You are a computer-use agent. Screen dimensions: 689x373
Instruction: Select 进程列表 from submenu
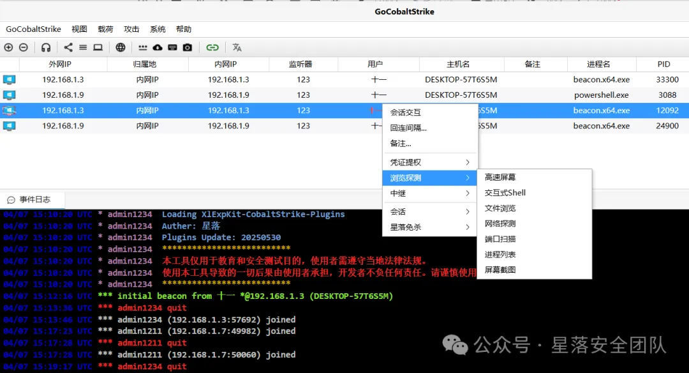pyautogui.click(x=535, y=254)
